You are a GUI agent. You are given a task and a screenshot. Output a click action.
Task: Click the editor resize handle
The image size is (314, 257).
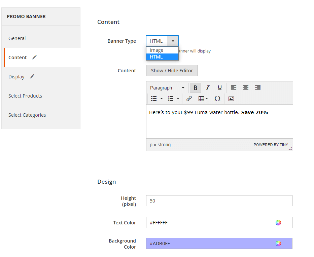click(290, 148)
